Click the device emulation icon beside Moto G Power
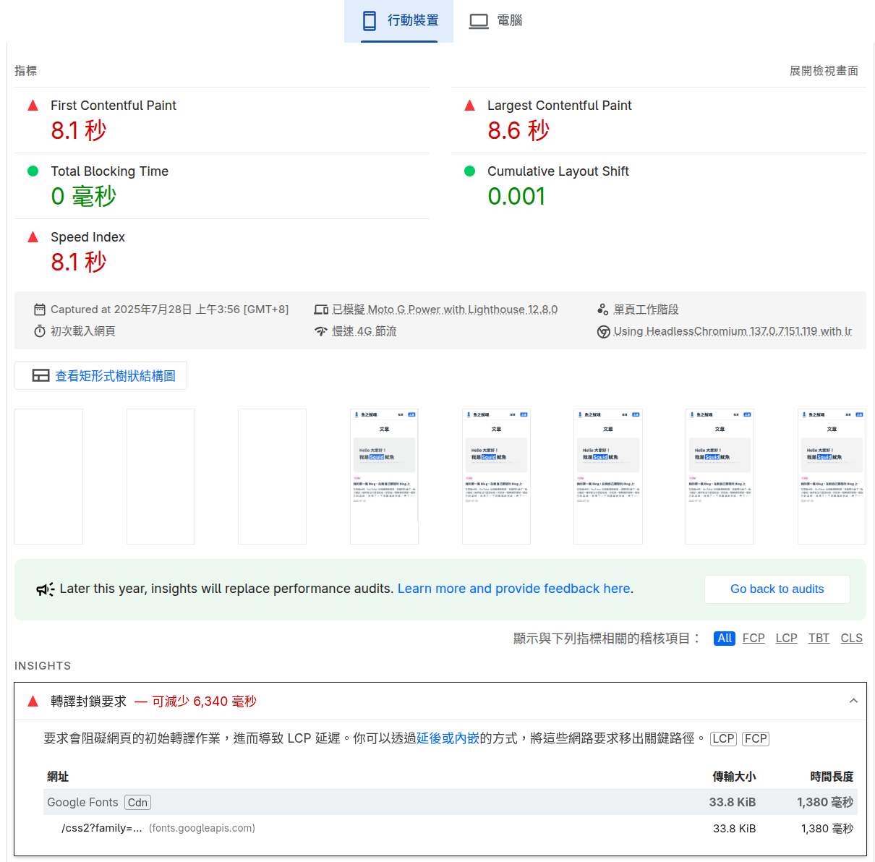 click(321, 310)
